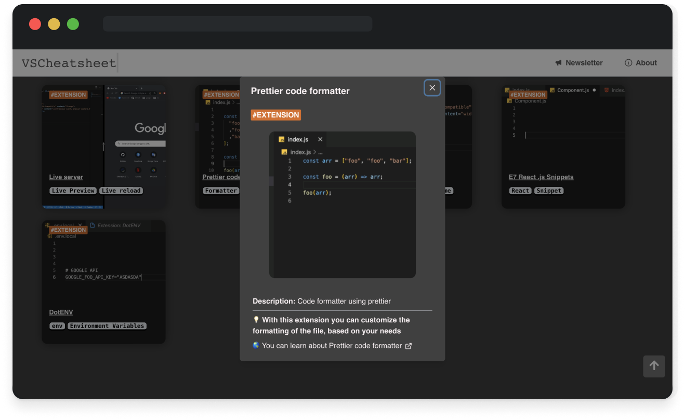The height and width of the screenshot is (420, 685).
Task: Click the red window close dot
Action: point(35,24)
